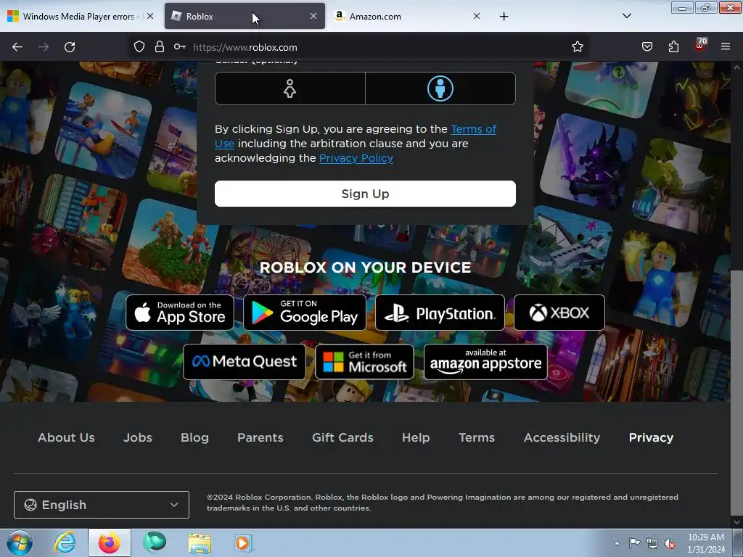This screenshot has width=743, height=557.
Task: Click the page vertical scrollbar thumb
Action: (737, 392)
